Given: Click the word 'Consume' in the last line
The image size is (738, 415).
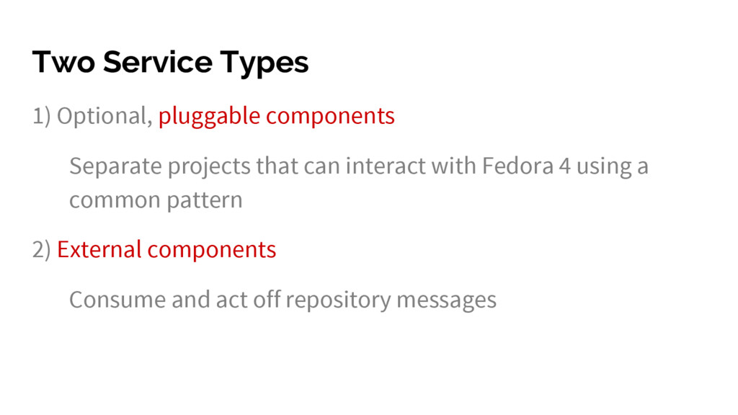Looking at the screenshot, I should coord(117,300).
